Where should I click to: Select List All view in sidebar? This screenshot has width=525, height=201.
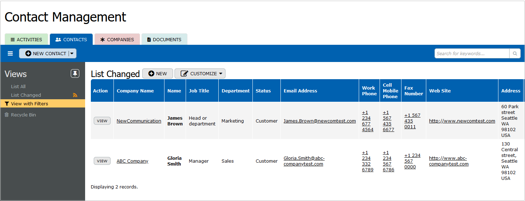tap(18, 86)
